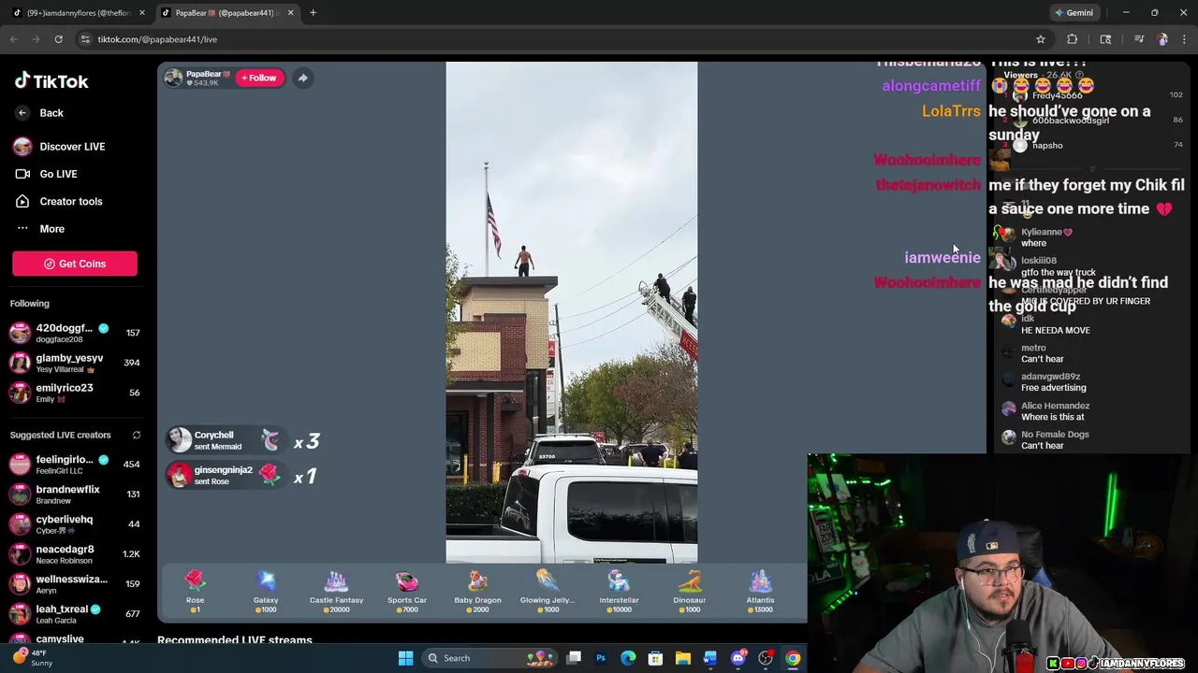Refresh the Suggested LIVE creators list

(x=136, y=435)
